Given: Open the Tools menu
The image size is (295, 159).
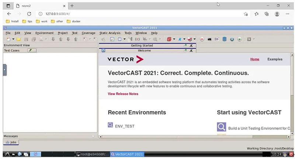Looking at the screenshot, I should click(x=128, y=33).
